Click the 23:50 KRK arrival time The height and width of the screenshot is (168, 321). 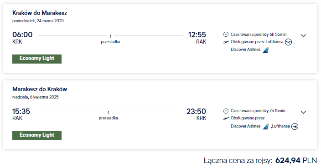coord(196,114)
